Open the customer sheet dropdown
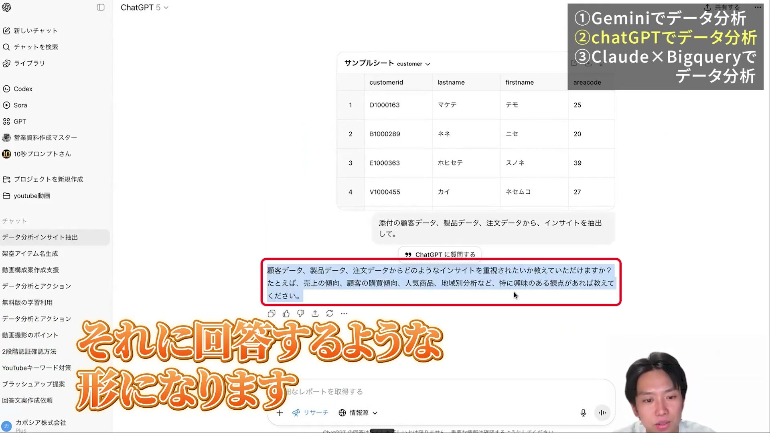770x433 pixels. pyautogui.click(x=413, y=64)
